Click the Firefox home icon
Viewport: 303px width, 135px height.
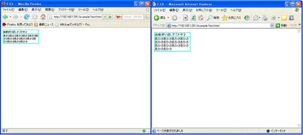click(43, 17)
